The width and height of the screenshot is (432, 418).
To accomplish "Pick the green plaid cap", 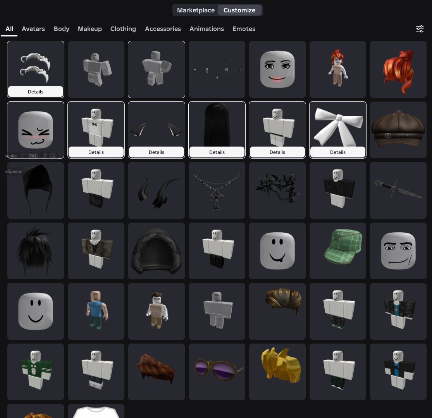I will click(x=338, y=251).
